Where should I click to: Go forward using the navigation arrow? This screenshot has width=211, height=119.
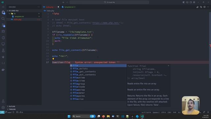coord(67,2)
